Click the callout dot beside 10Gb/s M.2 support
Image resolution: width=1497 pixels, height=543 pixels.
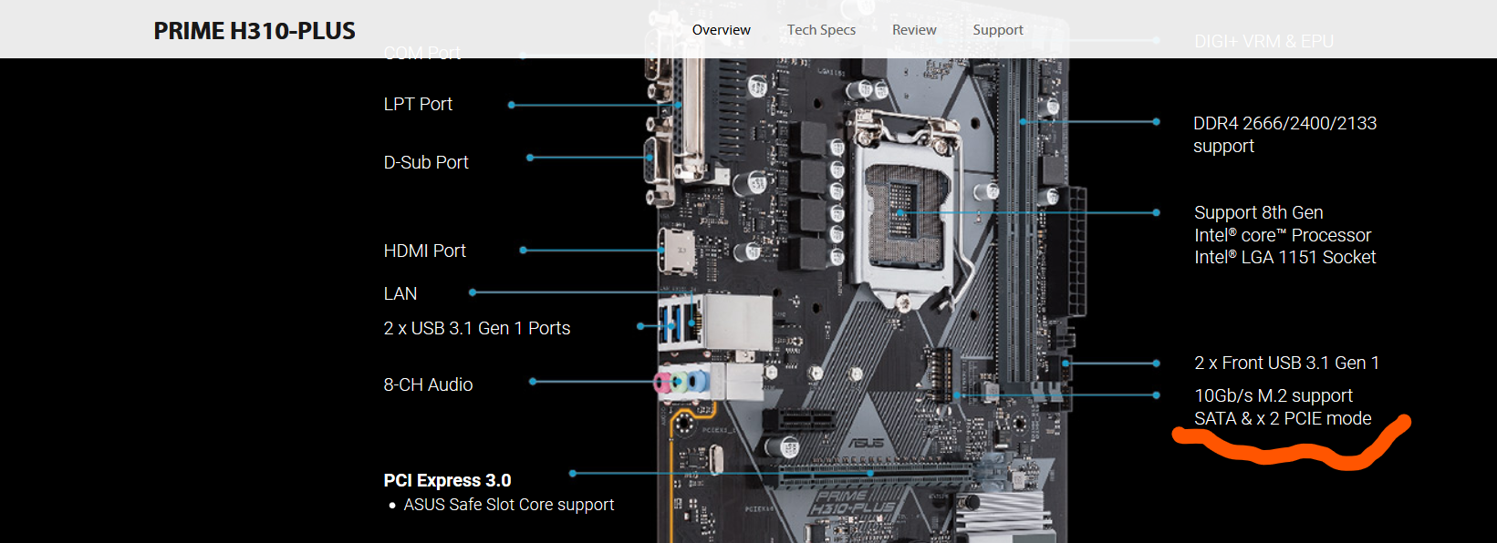pos(1156,395)
